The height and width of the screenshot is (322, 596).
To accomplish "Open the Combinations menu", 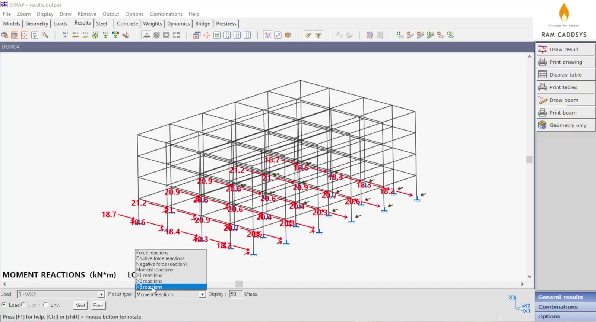I will click(x=166, y=14).
